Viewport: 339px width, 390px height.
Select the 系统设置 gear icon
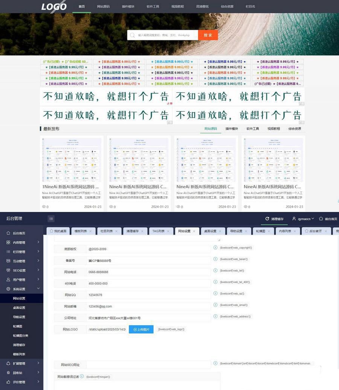(x=8, y=289)
